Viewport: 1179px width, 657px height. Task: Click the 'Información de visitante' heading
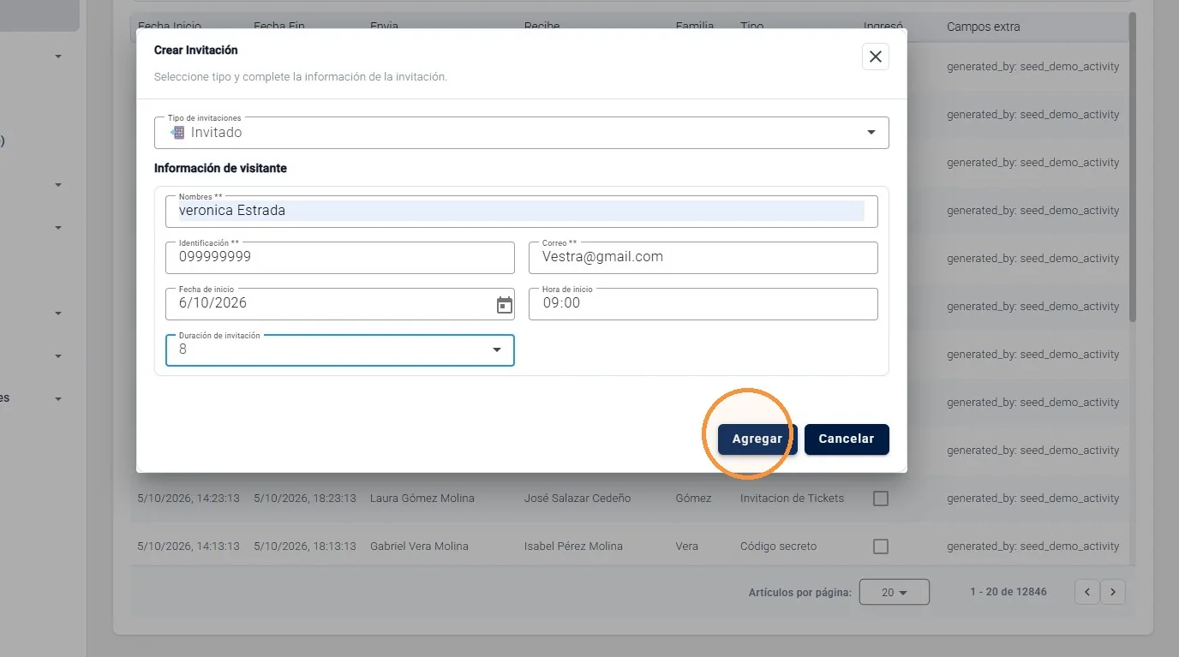(220, 169)
